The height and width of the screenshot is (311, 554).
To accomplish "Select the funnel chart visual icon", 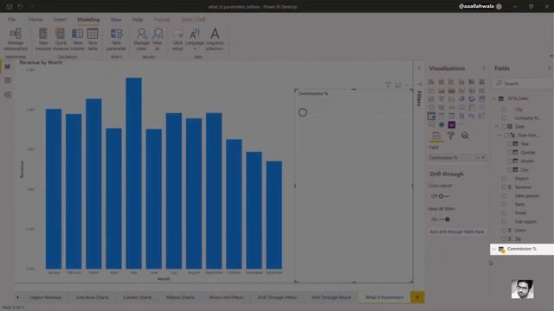I will pyautogui.click(x=441, y=99).
